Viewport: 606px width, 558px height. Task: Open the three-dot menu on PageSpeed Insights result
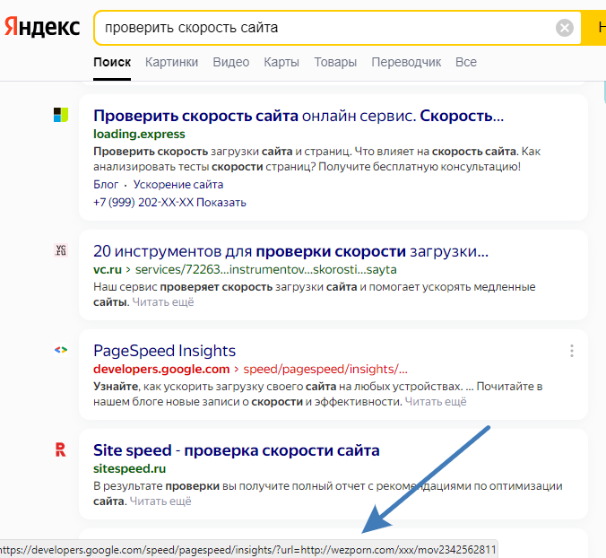click(x=572, y=351)
